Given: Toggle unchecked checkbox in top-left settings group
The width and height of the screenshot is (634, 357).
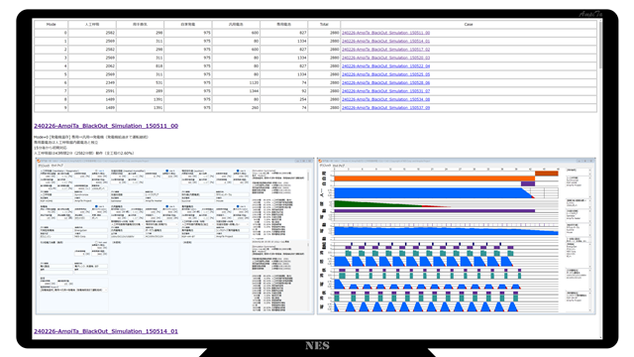Looking at the screenshot, I should (x=96, y=171).
